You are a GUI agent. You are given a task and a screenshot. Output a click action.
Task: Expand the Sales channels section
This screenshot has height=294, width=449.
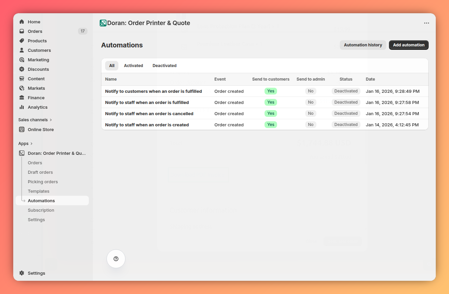51,120
